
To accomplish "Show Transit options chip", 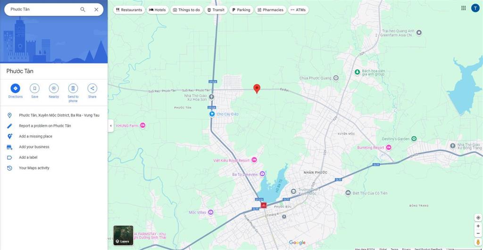I will [216, 10].
